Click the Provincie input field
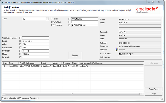Screen dimensions: 166x103 pyautogui.click(x=36, y=57)
